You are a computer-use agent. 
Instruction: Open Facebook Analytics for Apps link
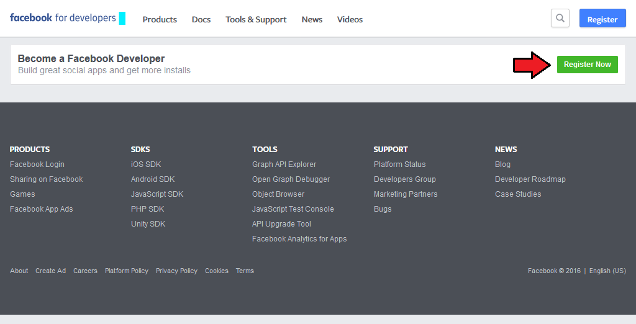299,239
